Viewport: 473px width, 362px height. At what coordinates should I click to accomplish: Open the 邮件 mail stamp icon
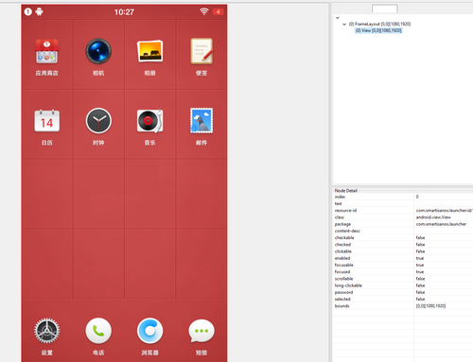(x=201, y=121)
